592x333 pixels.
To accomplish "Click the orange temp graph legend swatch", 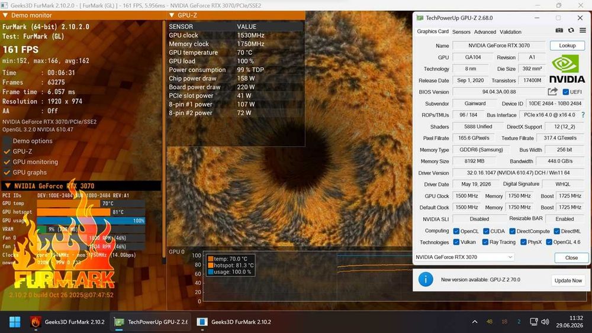I will 210,259.
